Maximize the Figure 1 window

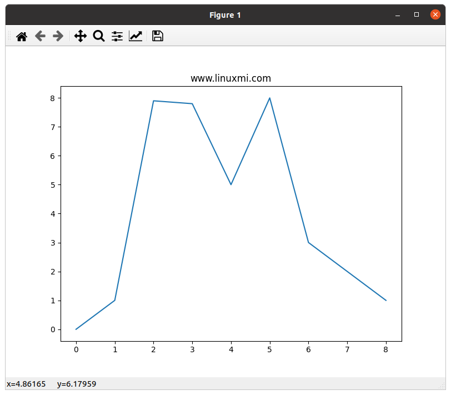pos(417,15)
